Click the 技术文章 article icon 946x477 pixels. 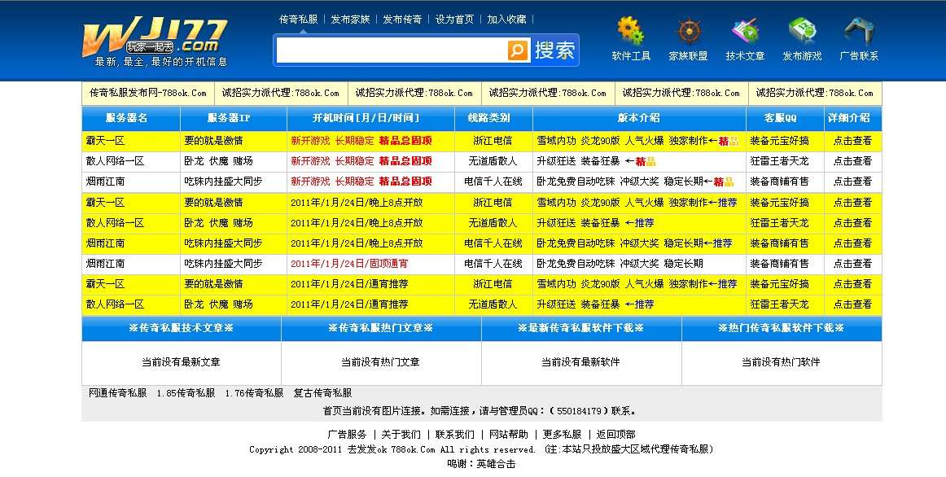click(745, 31)
